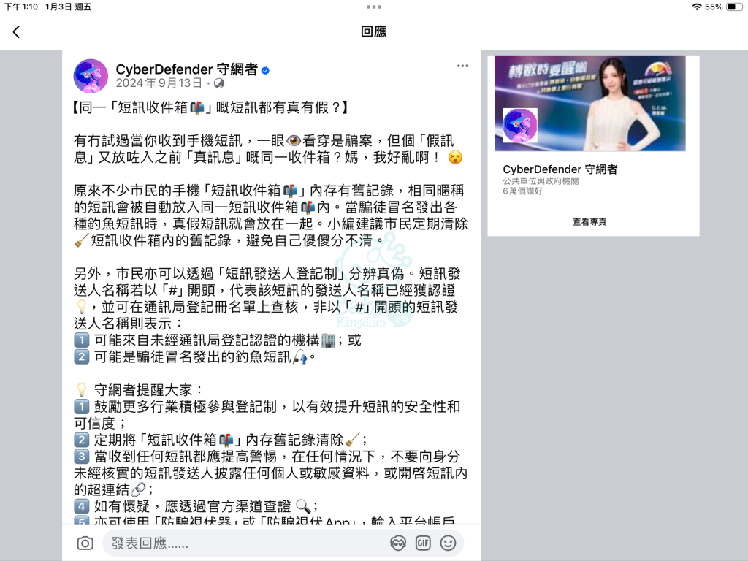
Task: Open the GIF picker in comment bar
Action: (423, 543)
